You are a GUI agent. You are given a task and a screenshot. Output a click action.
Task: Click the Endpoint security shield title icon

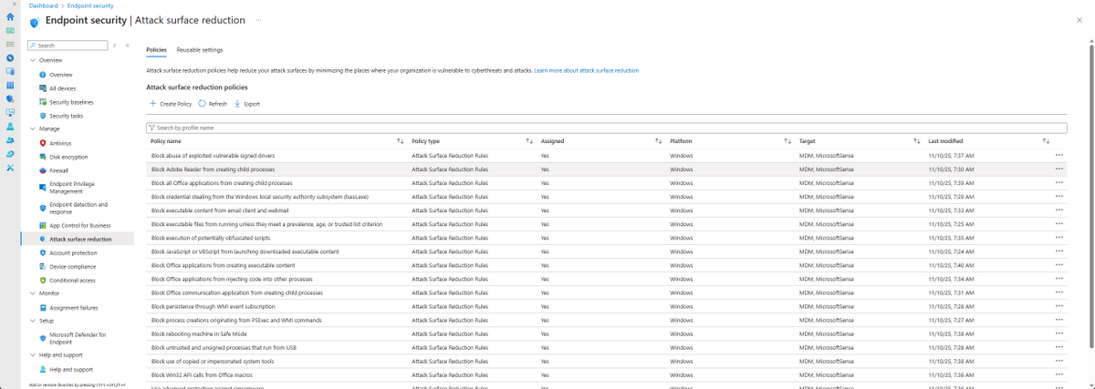pyautogui.click(x=34, y=21)
